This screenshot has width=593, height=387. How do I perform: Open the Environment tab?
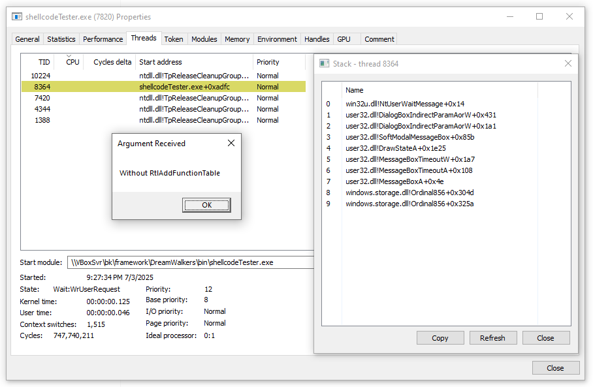277,39
